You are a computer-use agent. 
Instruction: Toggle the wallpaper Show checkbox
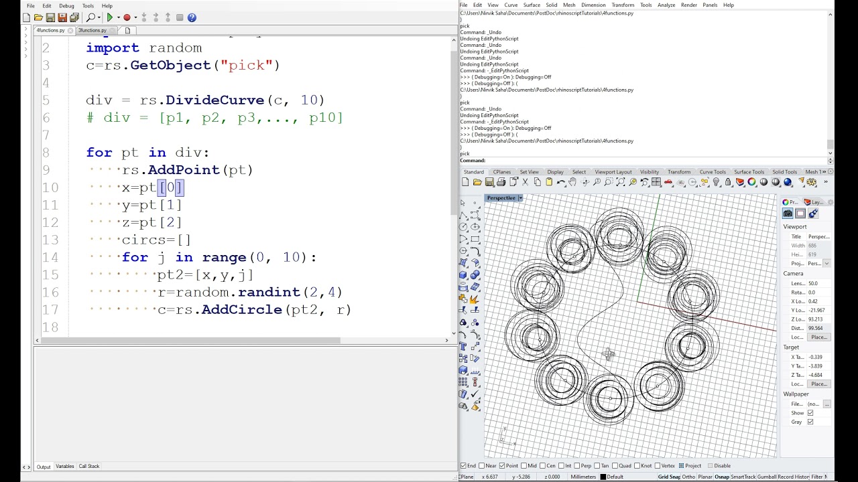(810, 413)
